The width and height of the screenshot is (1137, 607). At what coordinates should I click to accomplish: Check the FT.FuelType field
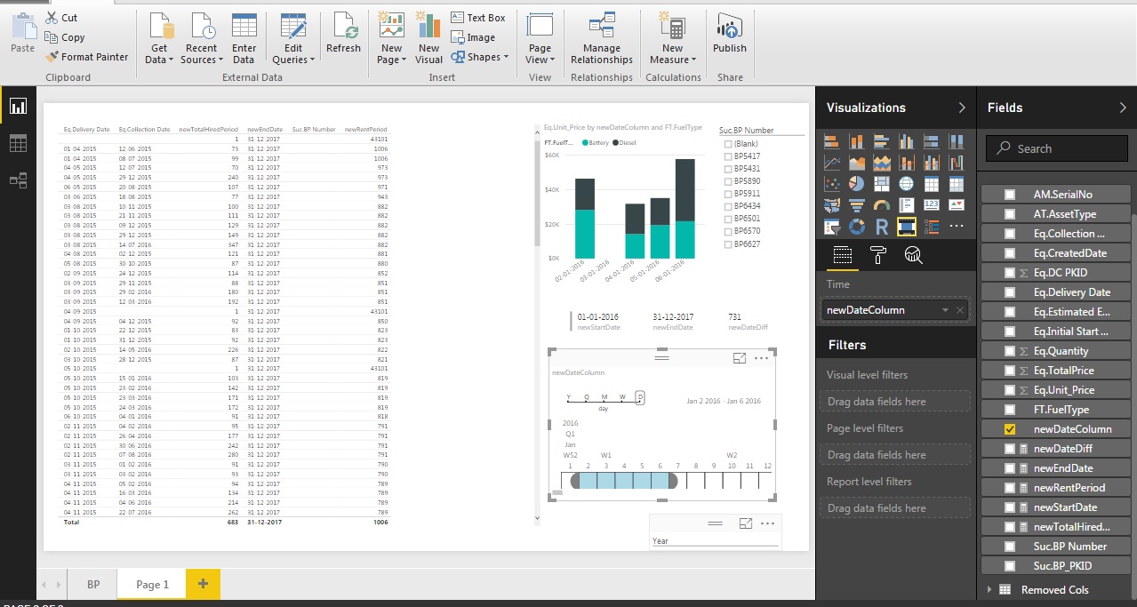click(x=1010, y=410)
